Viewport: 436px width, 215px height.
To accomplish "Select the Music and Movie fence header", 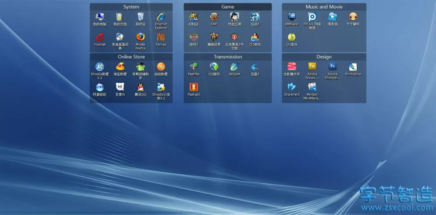I will (x=324, y=7).
